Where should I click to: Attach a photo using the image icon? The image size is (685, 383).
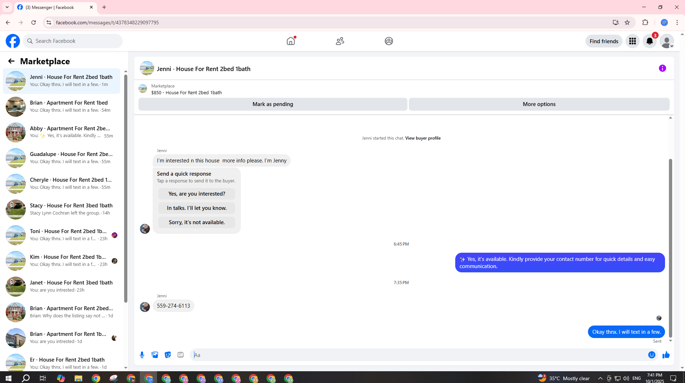(155, 355)
